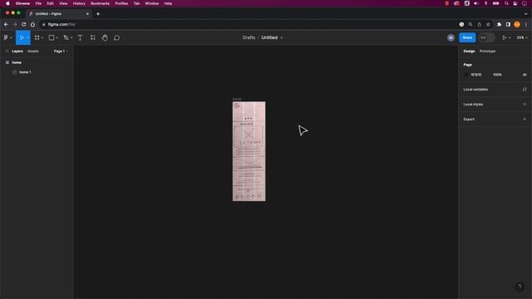Select the Comment tool
This screenshot has height=299, width=532.
pyautogui.click(x=116, y=37)
